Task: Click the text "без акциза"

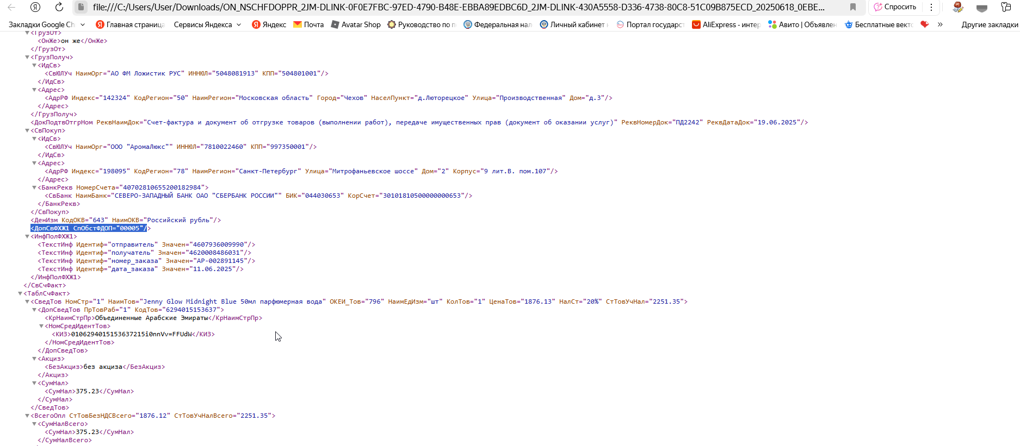Action: click(103, 367)
